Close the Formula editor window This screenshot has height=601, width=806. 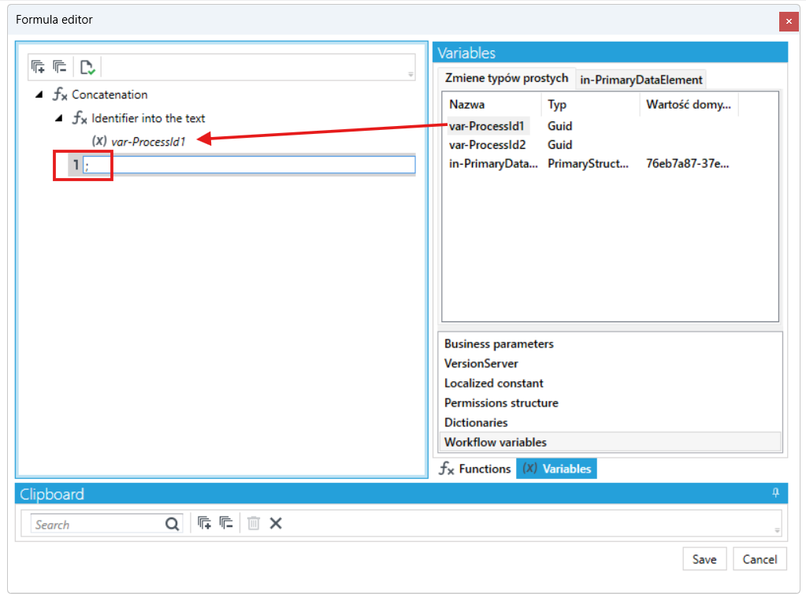click(x=789, y=21)
